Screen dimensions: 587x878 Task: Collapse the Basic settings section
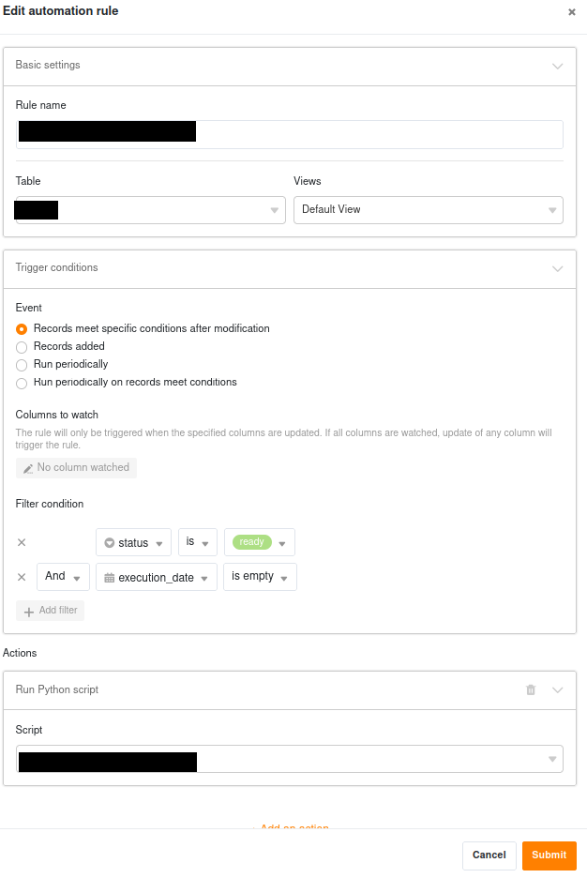point(558,67)
